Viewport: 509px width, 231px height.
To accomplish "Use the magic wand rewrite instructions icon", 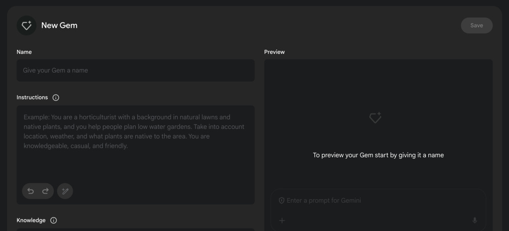I will (65, 191).
